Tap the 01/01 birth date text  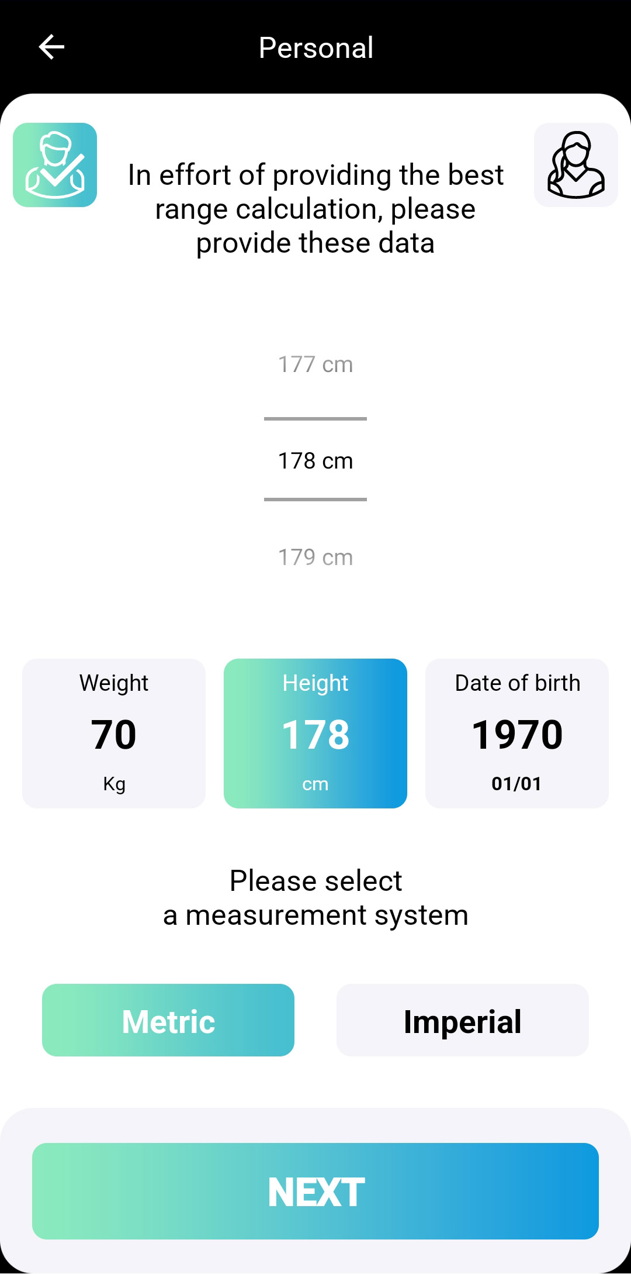coord(517,784)
